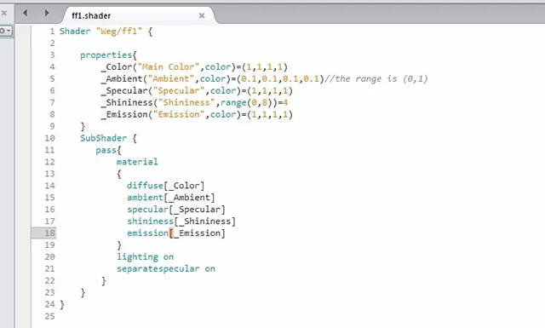Image resolution: width=545 pixels, height=328 pixels.
Task: Place cursor on "Weg/ff1" shader name
Action: [x=119, y=32]
